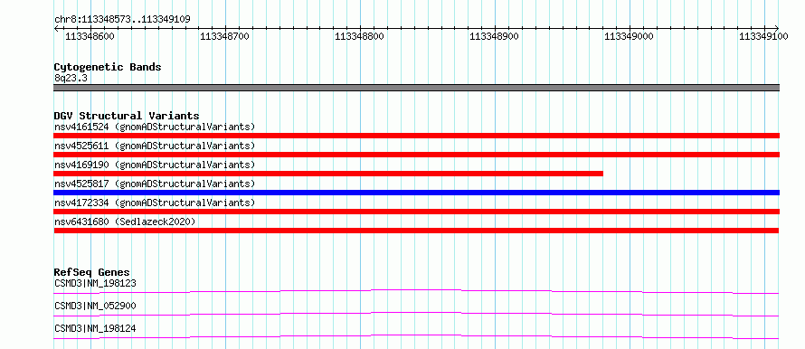
Task: Select the CSMD3|NM_052900 magenta transcript line
Action: coord(416,314)
